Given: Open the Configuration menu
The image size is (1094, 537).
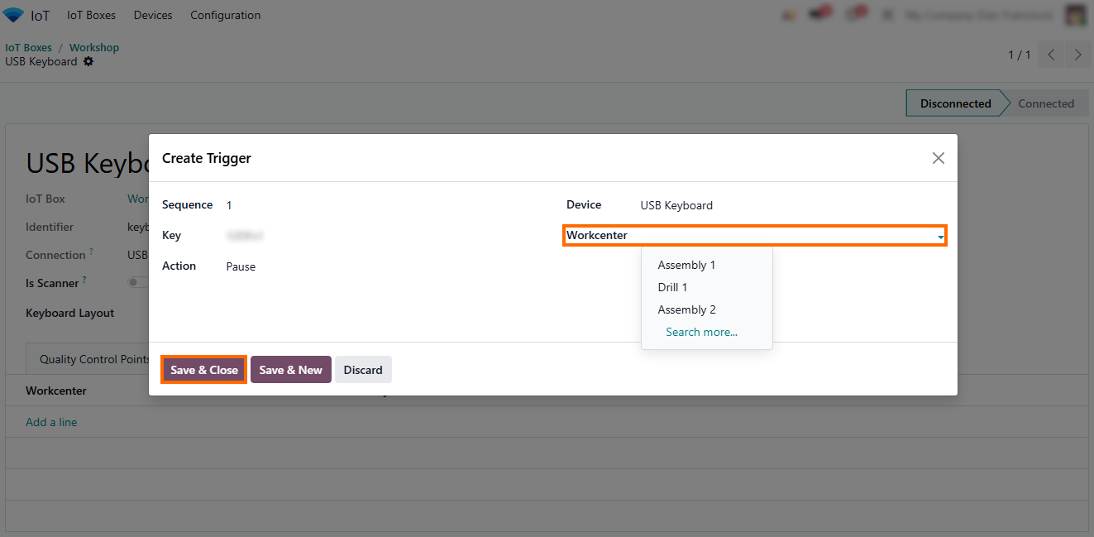Looking at the screenshot, I should coord(225,15).
